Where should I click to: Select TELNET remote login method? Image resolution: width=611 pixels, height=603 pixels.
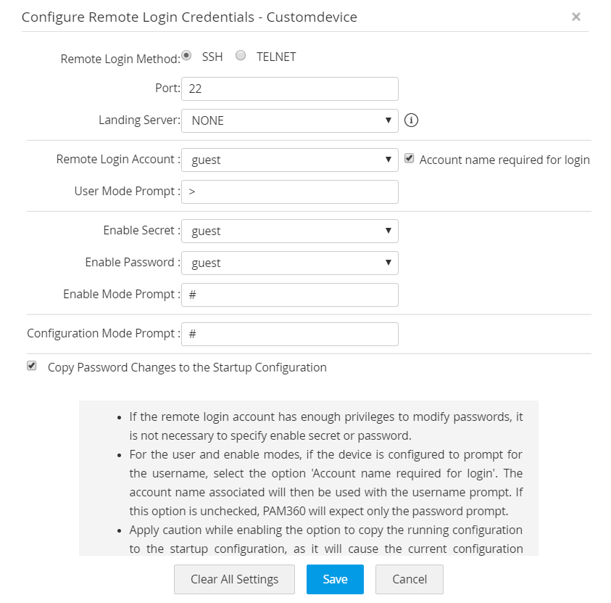pyautogui.click(x=241, y=55)
